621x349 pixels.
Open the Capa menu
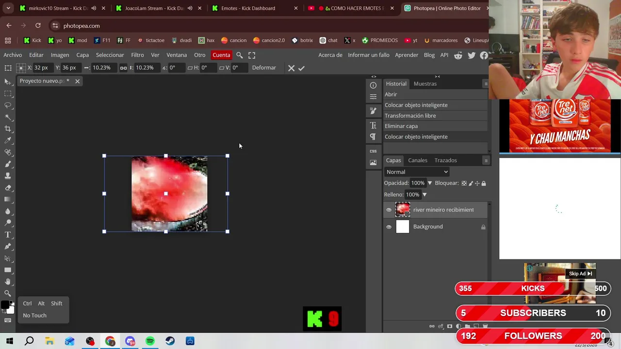[82, 55]
